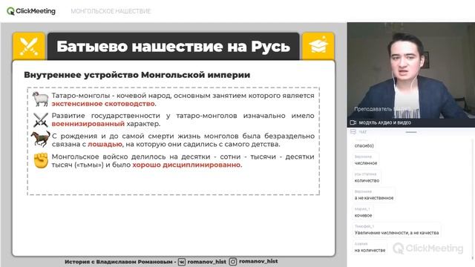The image size is (475, 267).
Task: Click sender name Тимофей_1 in chat
Action: (364, 226)
